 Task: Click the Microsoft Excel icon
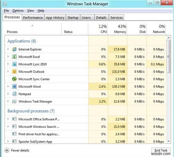coord(14,57)
